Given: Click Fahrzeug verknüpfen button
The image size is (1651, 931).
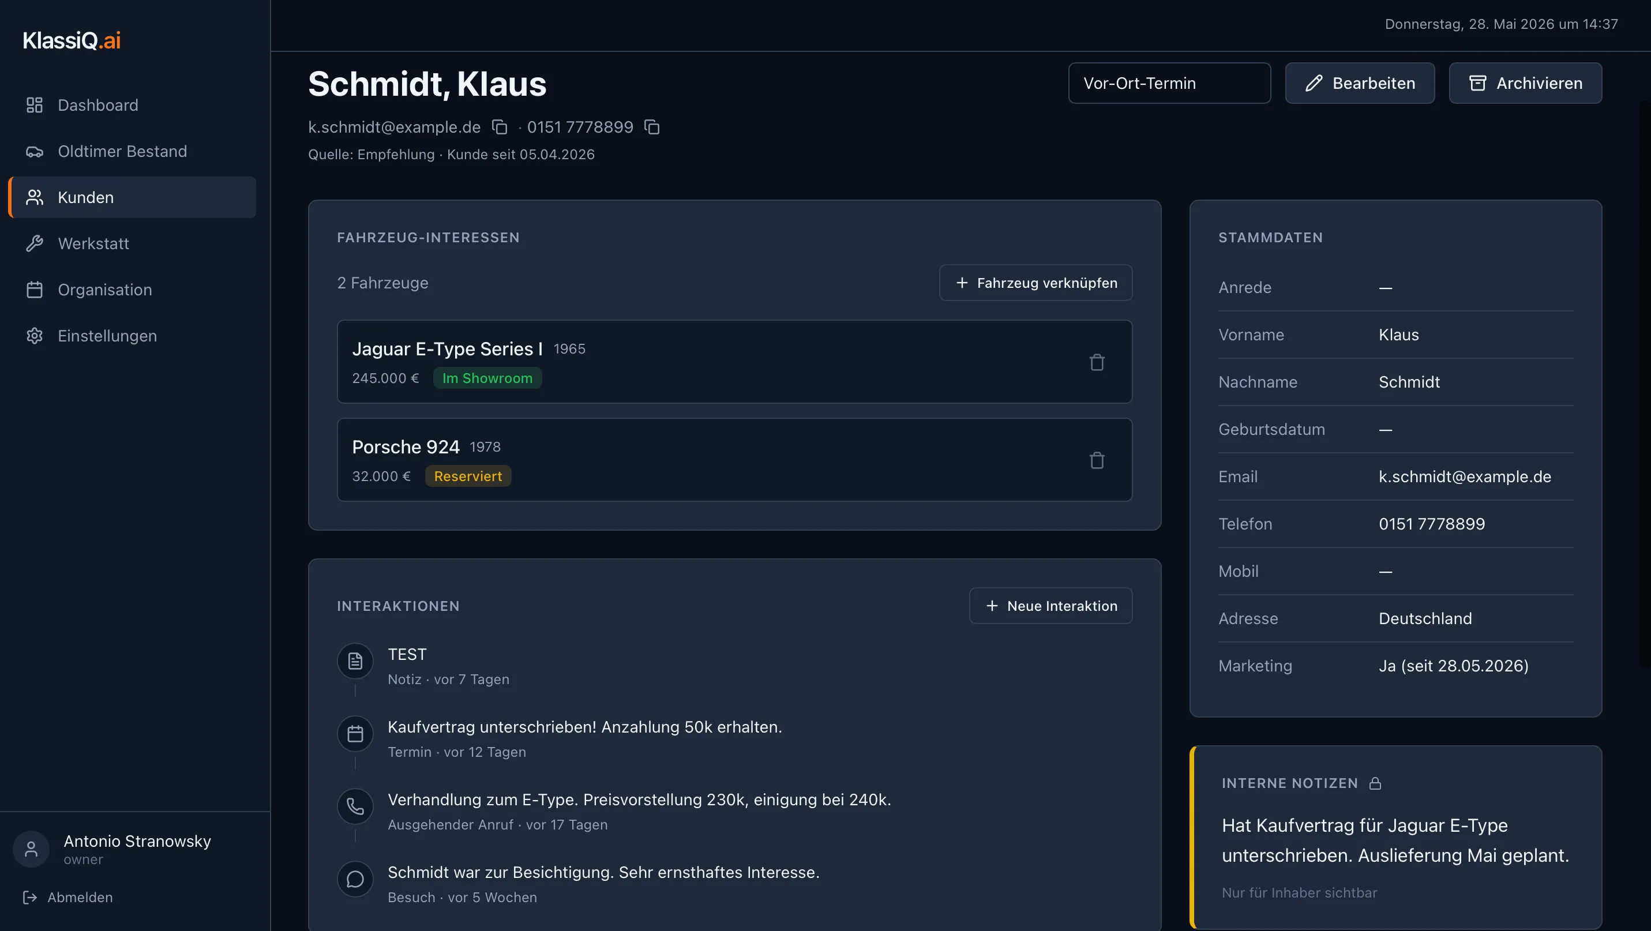Looking at the screenshot, I should 1035,283.
